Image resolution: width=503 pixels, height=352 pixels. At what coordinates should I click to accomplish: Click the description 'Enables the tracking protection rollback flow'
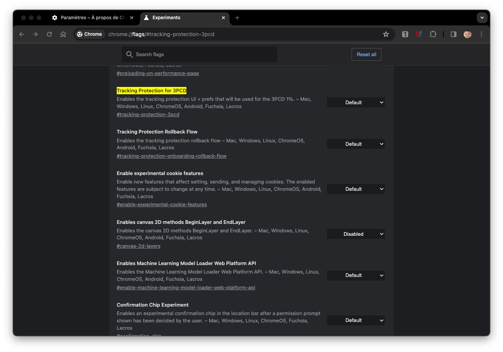click(211, 144)
